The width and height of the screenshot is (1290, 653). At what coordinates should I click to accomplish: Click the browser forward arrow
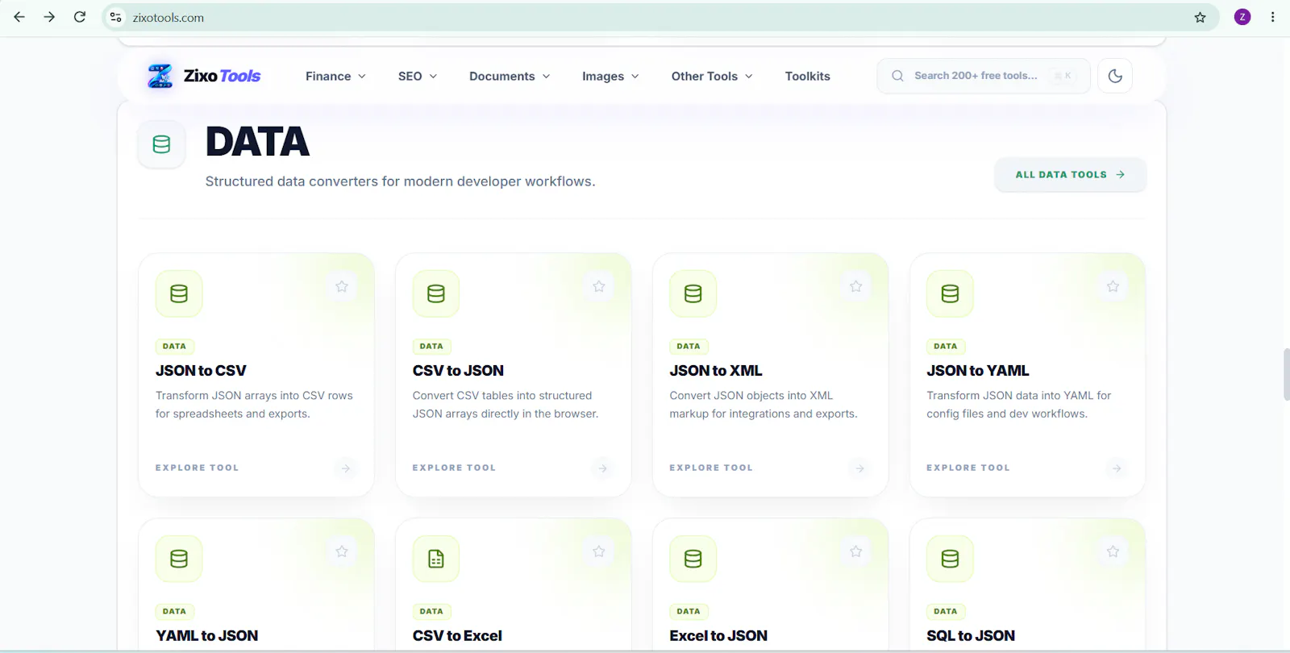[x=49, y=17]
